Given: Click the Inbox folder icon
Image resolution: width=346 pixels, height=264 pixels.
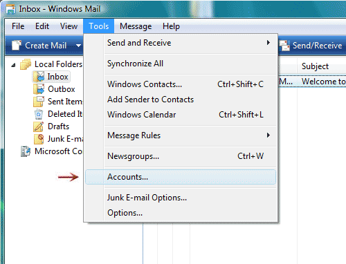Looking at the screenshot, I should tap(39, 77).
